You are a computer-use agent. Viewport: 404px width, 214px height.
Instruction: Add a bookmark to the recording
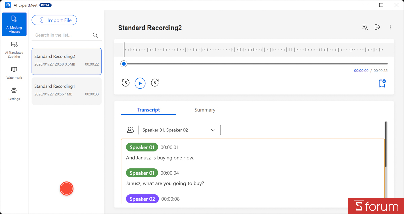[x=382, y=83]
